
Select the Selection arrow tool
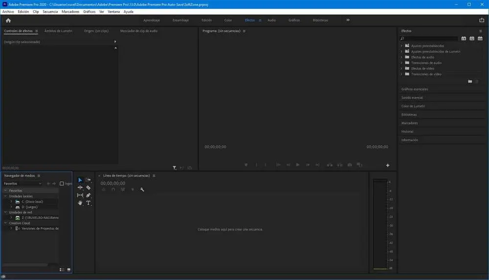point(80,180)
